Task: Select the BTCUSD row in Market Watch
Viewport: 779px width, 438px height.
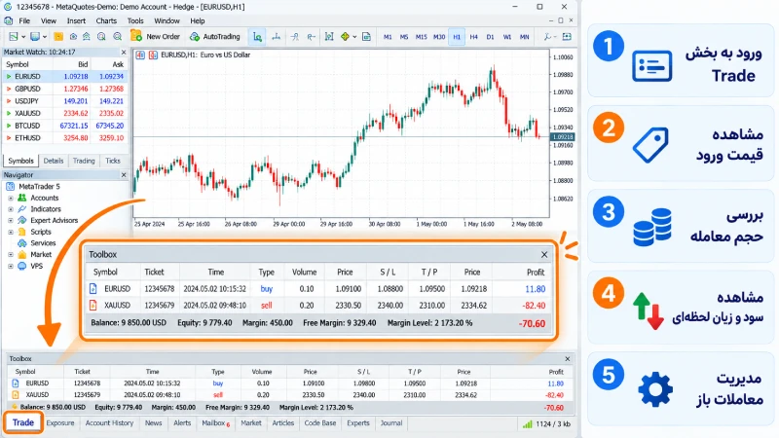Action: pyautogui.click(x=65, y=126)
